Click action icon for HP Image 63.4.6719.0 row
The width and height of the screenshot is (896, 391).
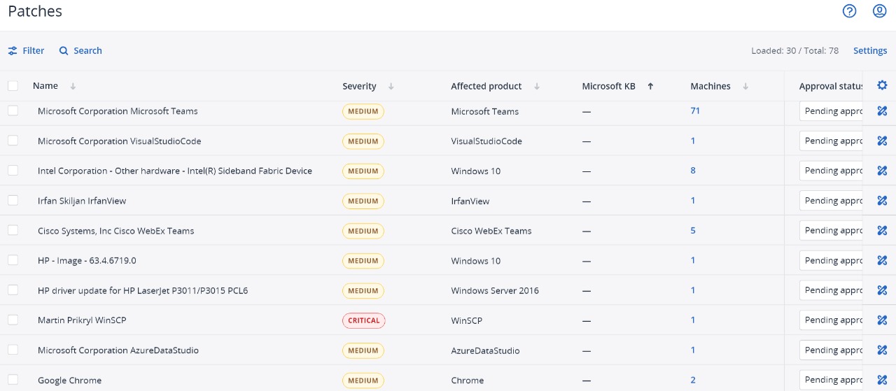pos(882,260)
